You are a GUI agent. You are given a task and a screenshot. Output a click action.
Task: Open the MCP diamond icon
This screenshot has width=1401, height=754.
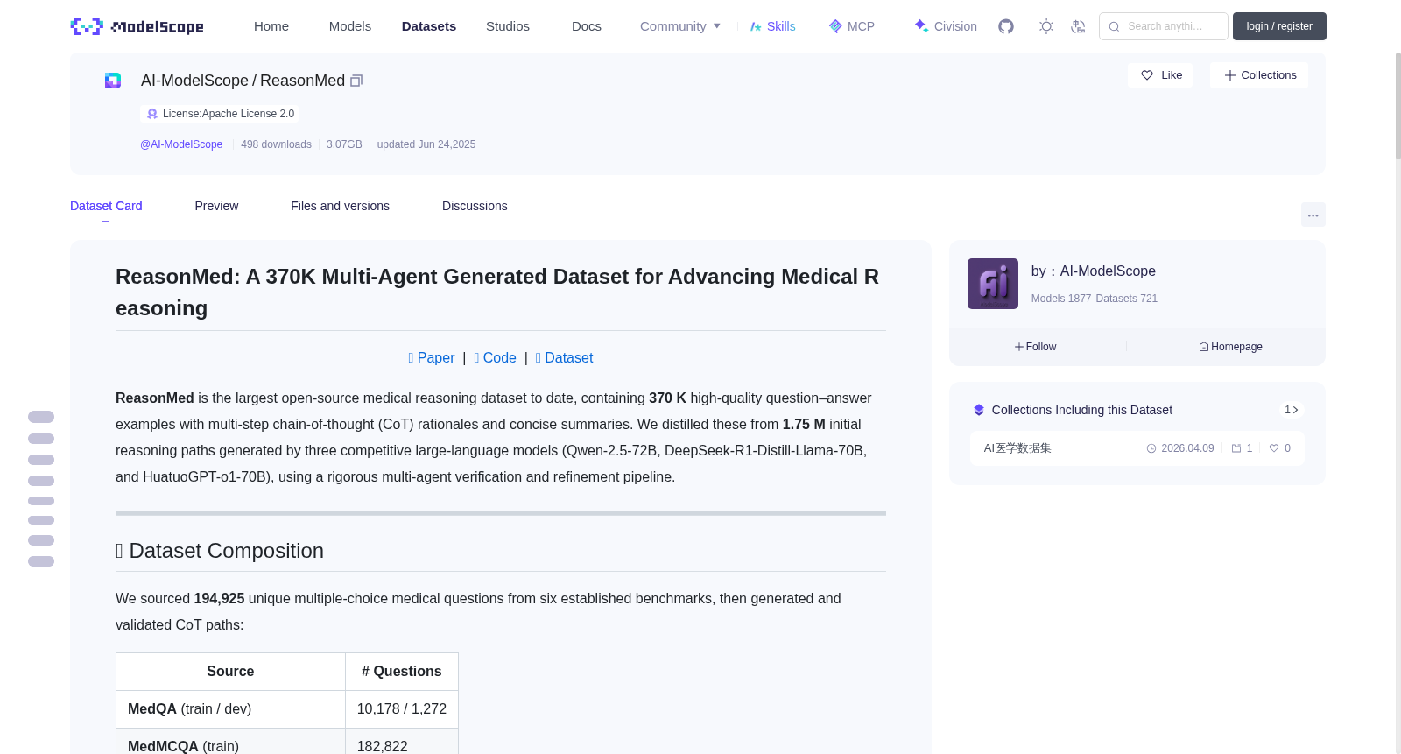click(835, 26)
